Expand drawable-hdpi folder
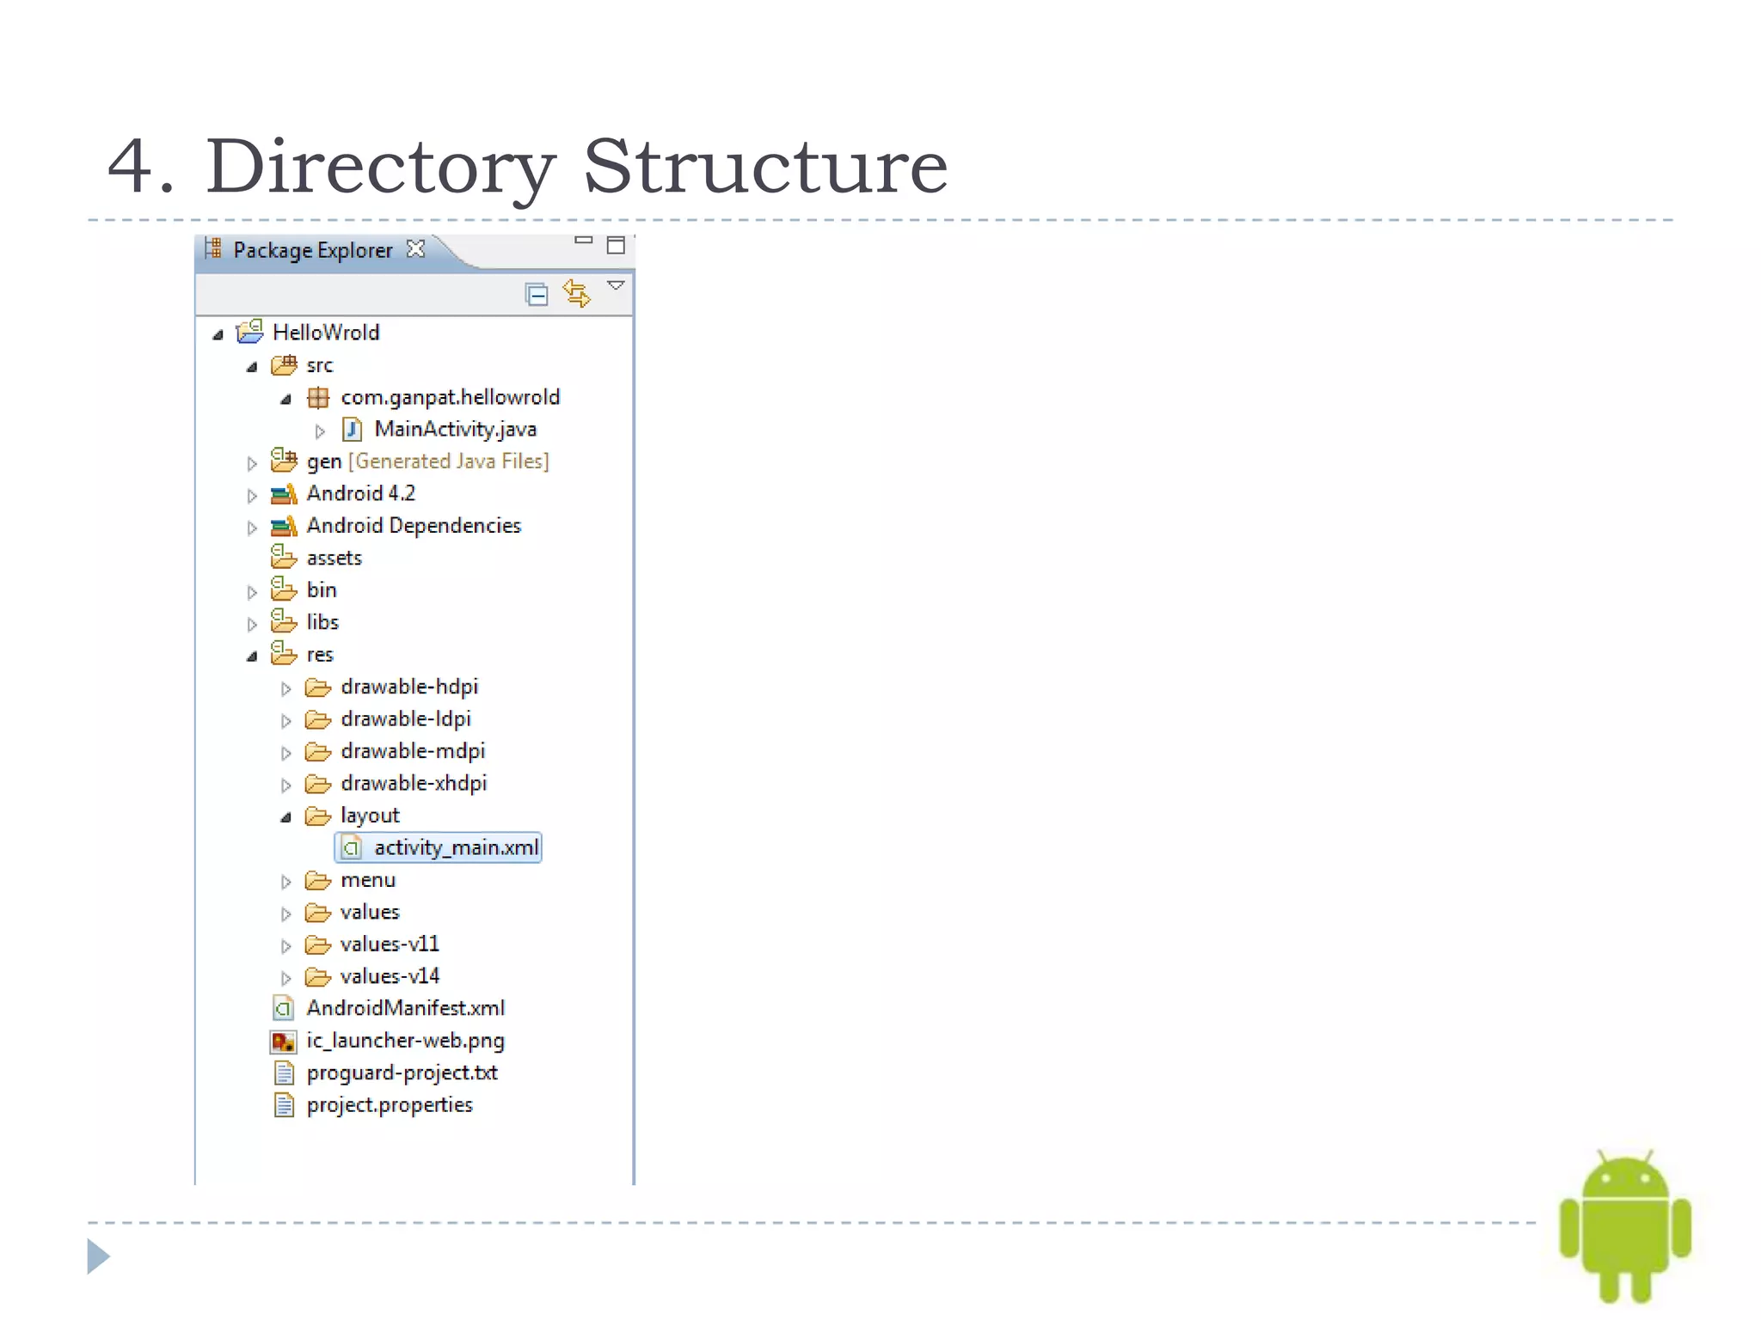Viewport: 1761px width, 1320px height. pos(286,688)
